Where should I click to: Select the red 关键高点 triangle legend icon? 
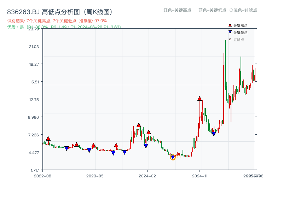pos(230,25)
